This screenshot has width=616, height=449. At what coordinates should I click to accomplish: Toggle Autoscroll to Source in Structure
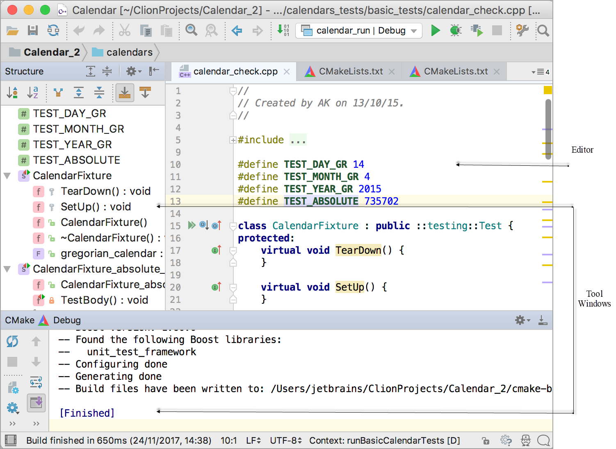[x=125, y=93]
